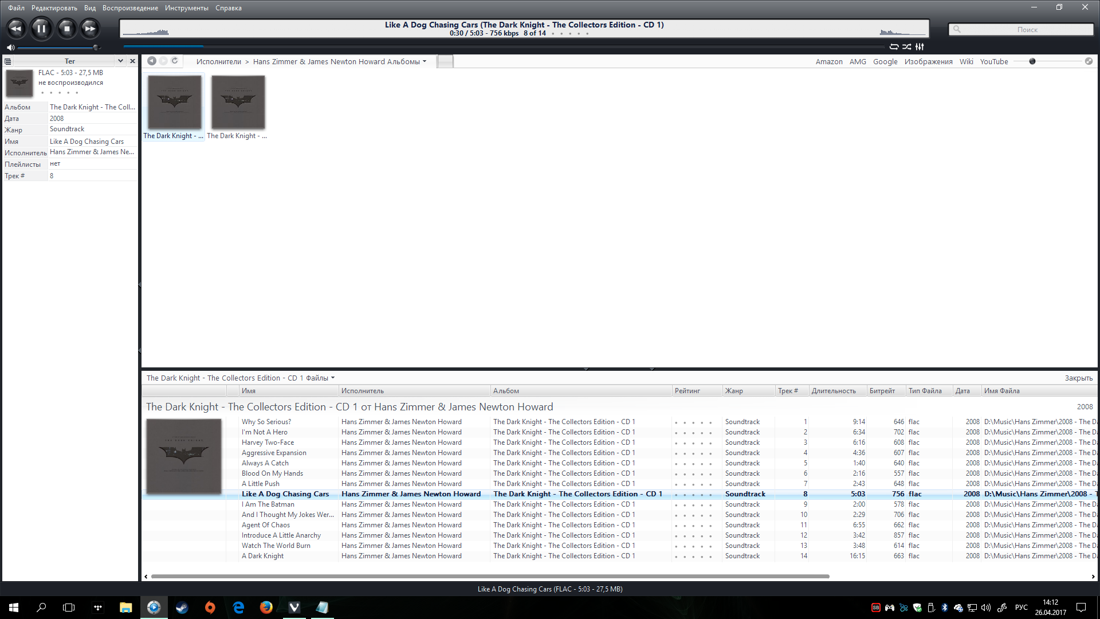Open the Windows Start menu
This screenshot has width=1100, height=619.
[x=14, y=608]
